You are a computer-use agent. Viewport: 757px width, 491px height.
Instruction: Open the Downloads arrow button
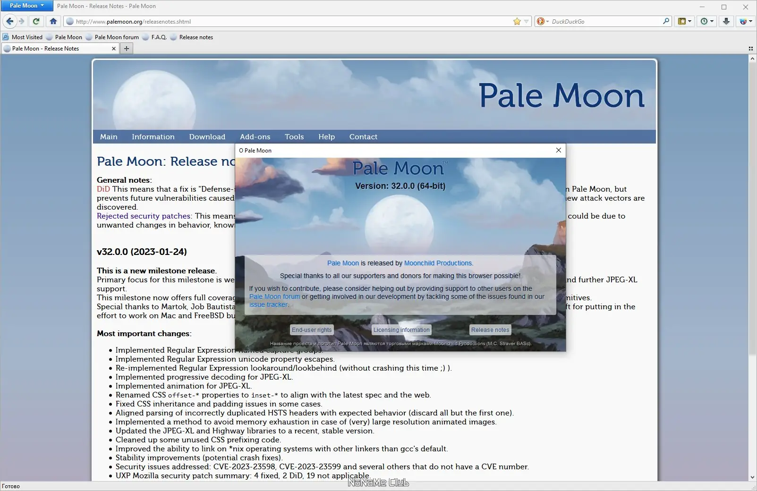coord(726,21)
